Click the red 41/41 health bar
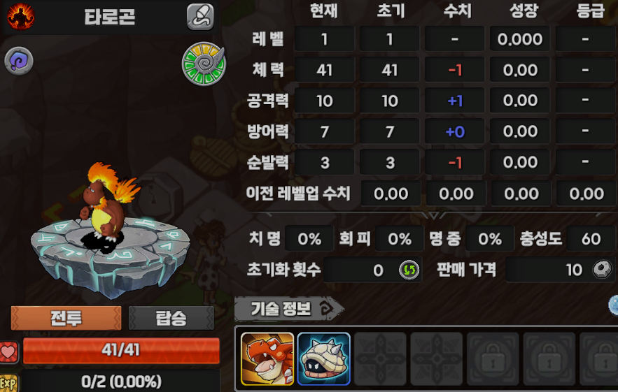Screen dimensions: 618x392 (121, 350)
